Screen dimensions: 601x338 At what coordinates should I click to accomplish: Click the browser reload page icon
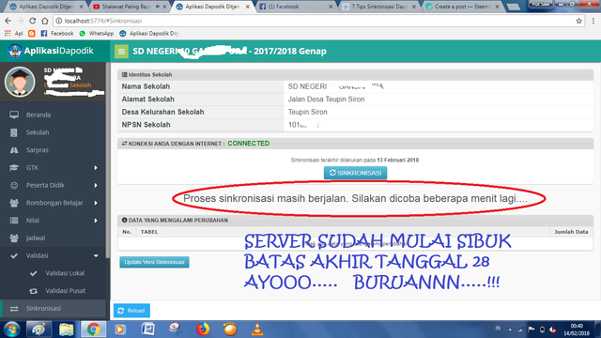click(33, 21)
